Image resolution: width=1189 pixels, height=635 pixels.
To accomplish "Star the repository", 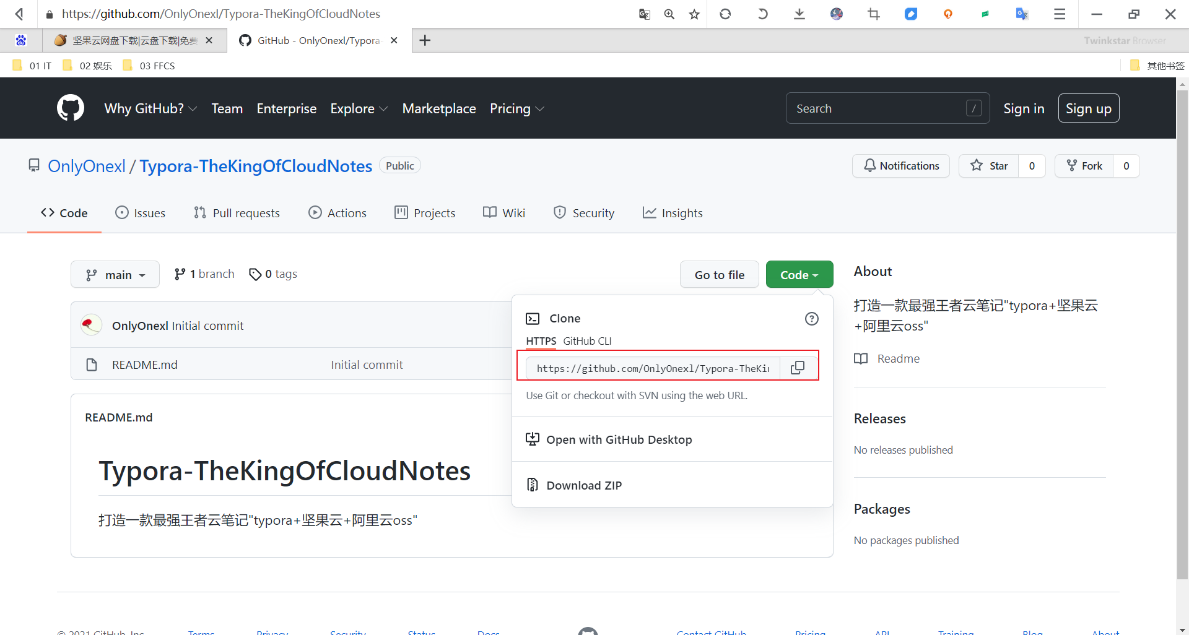I will point(988,166).
